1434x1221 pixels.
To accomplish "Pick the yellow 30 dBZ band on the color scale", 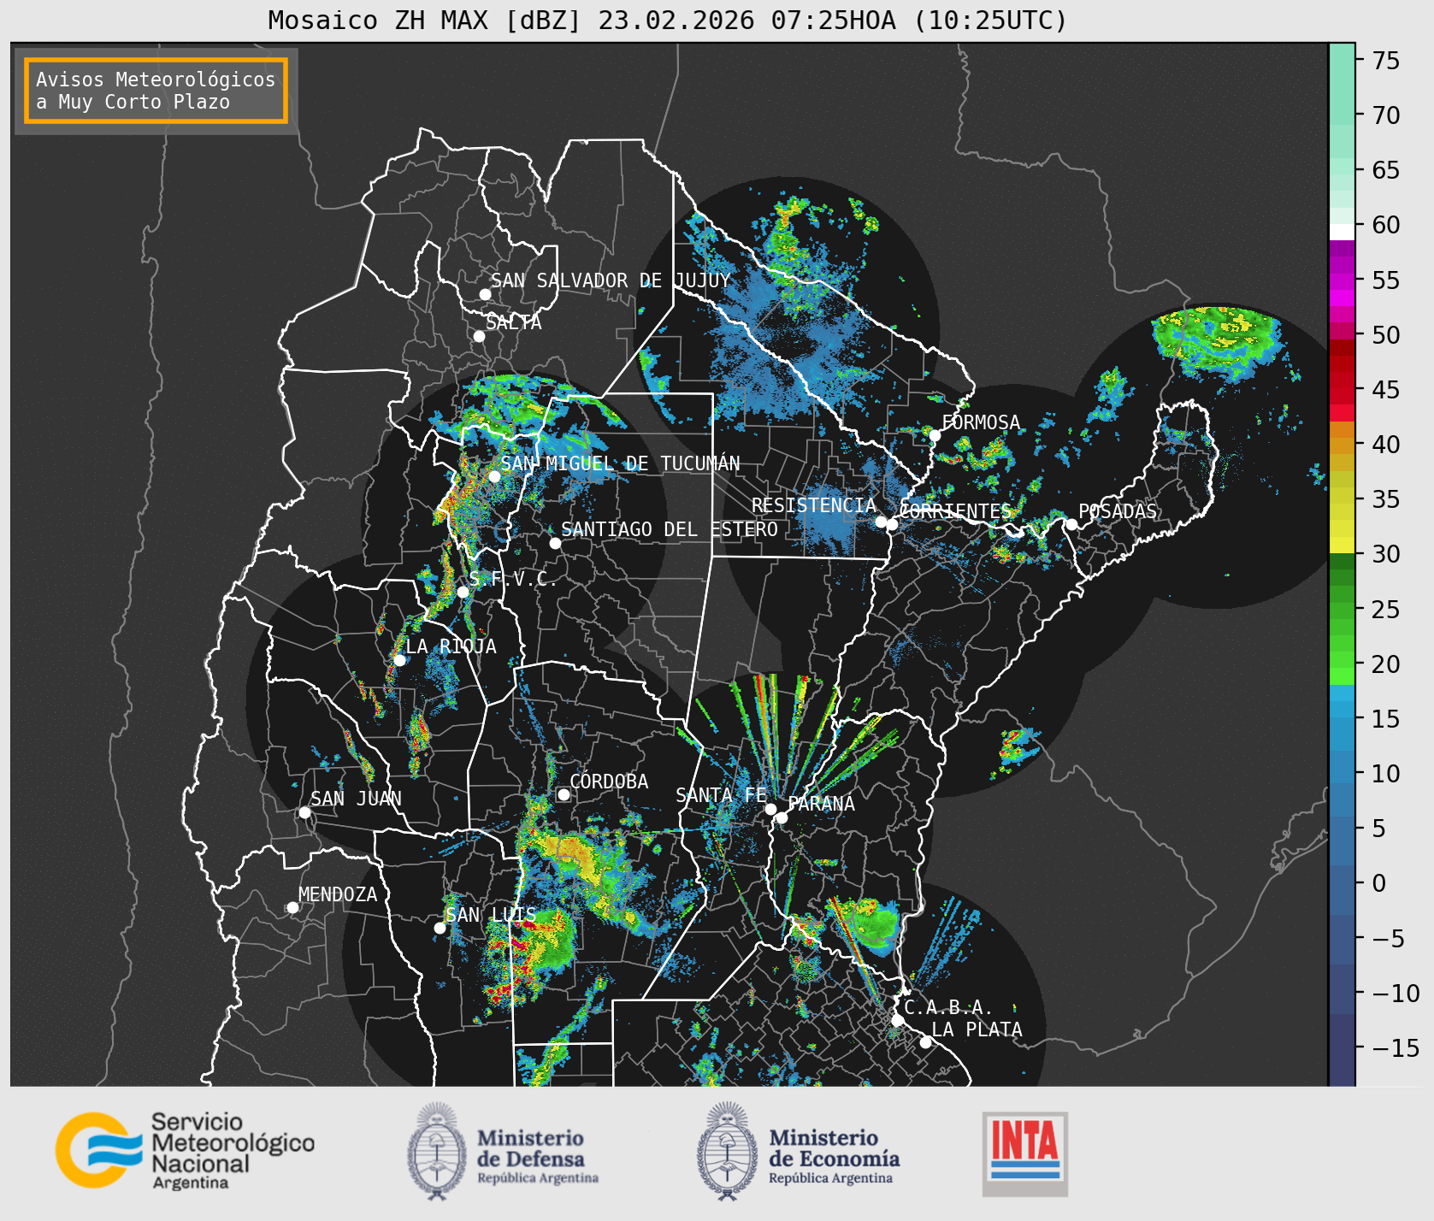I will pyautogui.click(x=1342, y=545).
